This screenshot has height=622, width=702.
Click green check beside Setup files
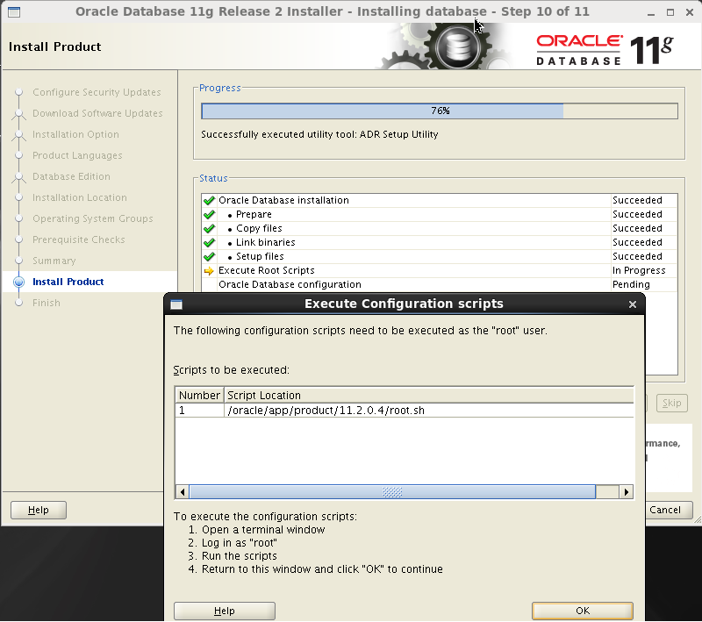pos(209,256)
